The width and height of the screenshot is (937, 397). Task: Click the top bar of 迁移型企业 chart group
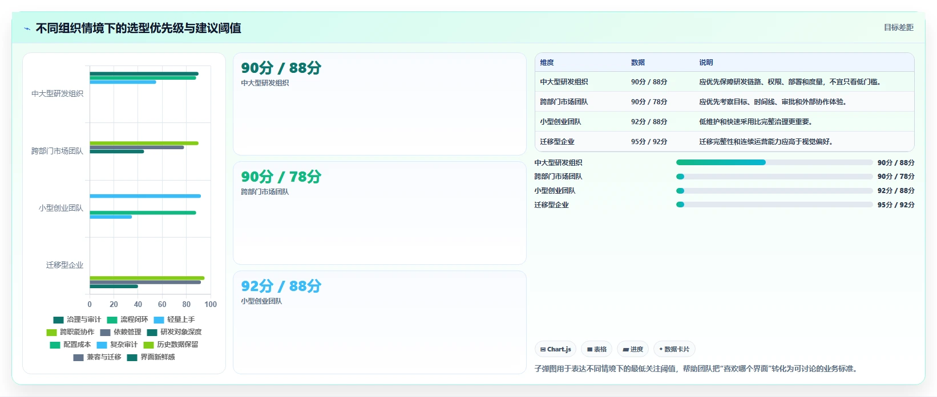[147, 278]
